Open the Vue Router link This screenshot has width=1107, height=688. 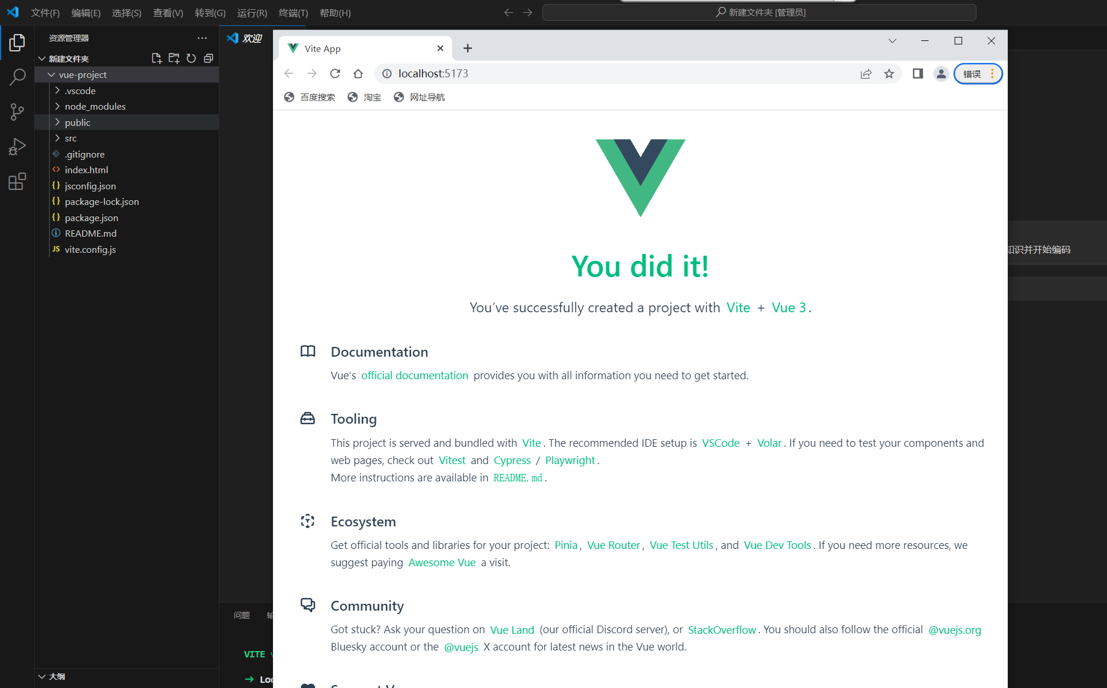(x=614, y=545)
